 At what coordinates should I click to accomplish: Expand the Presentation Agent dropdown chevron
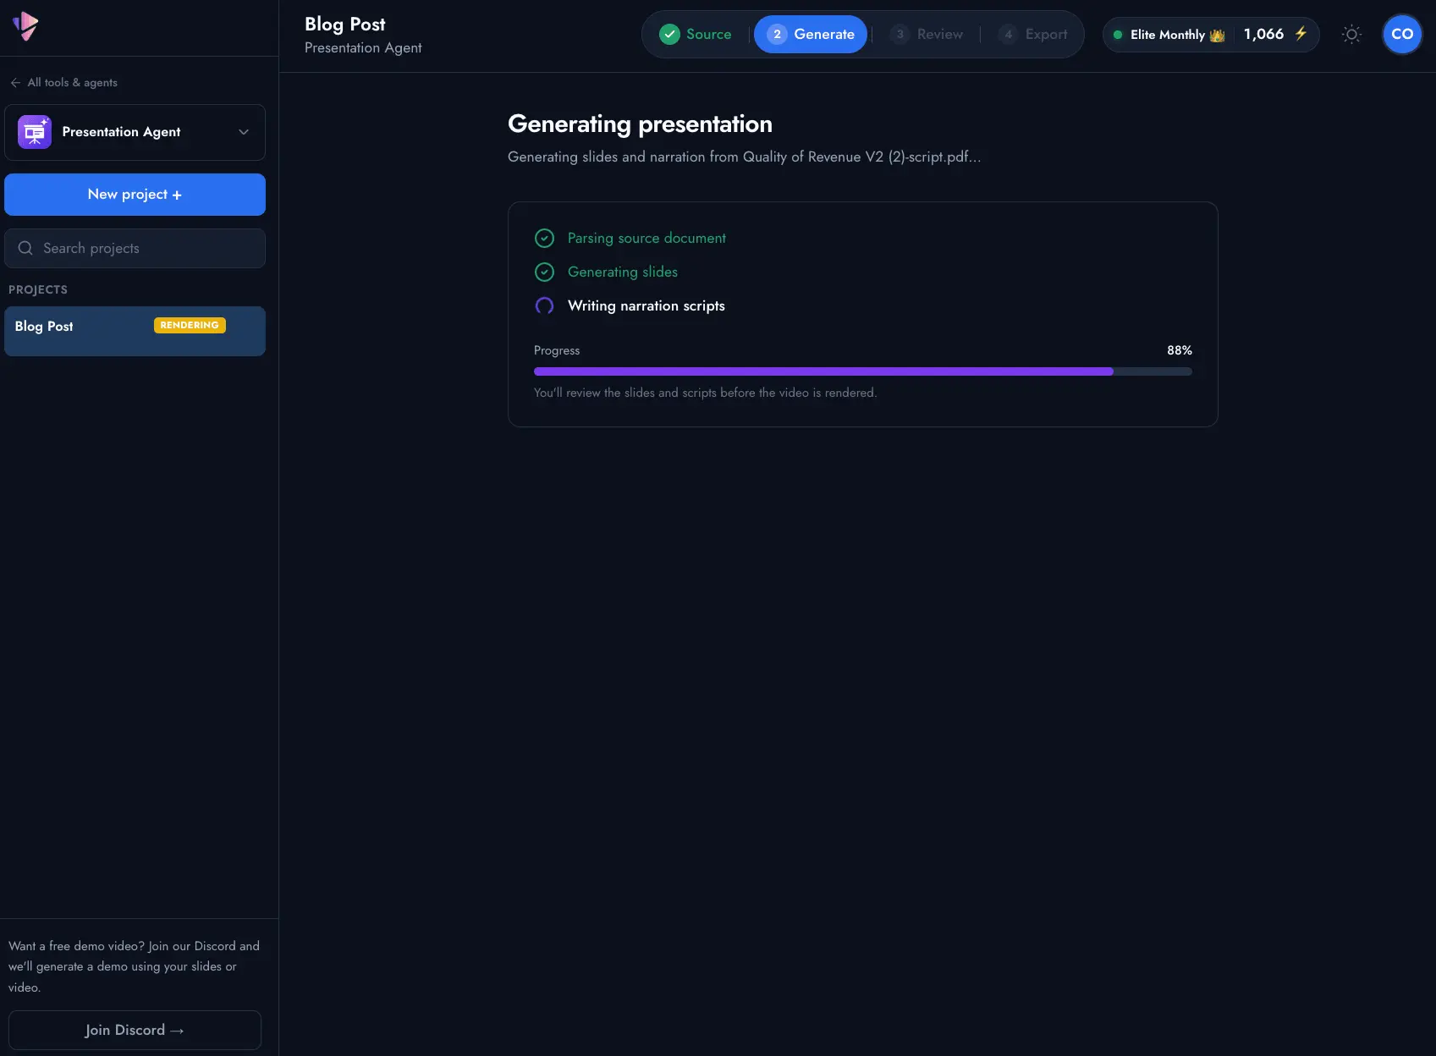pyautogui.click(x=244, y=132)
